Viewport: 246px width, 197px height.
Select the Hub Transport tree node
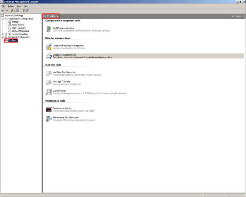pos(19,28)
